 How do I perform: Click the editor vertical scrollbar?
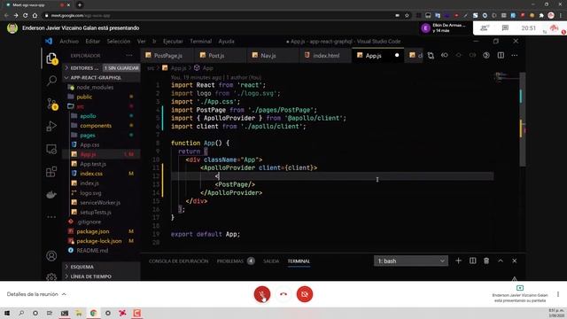click(x=523, y=120)
